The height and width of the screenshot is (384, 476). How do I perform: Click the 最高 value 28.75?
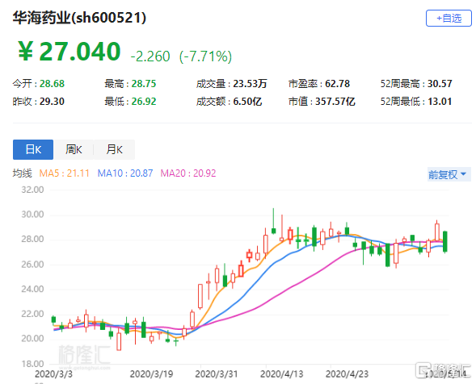point(144,84)
